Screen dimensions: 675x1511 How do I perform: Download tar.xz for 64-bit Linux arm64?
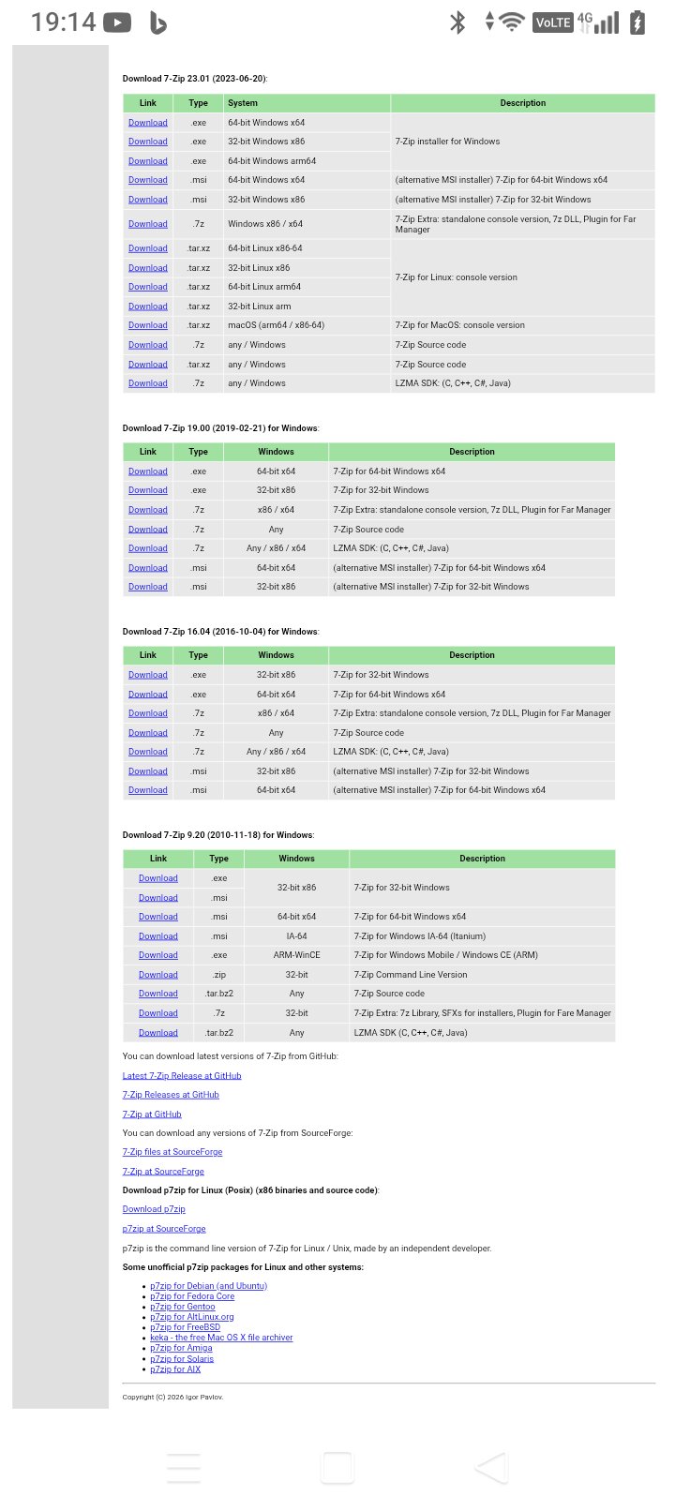click(148, 287)
